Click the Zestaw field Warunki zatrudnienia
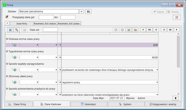The height and width of the screenshot is (110, 186). [x=49, y=12]
